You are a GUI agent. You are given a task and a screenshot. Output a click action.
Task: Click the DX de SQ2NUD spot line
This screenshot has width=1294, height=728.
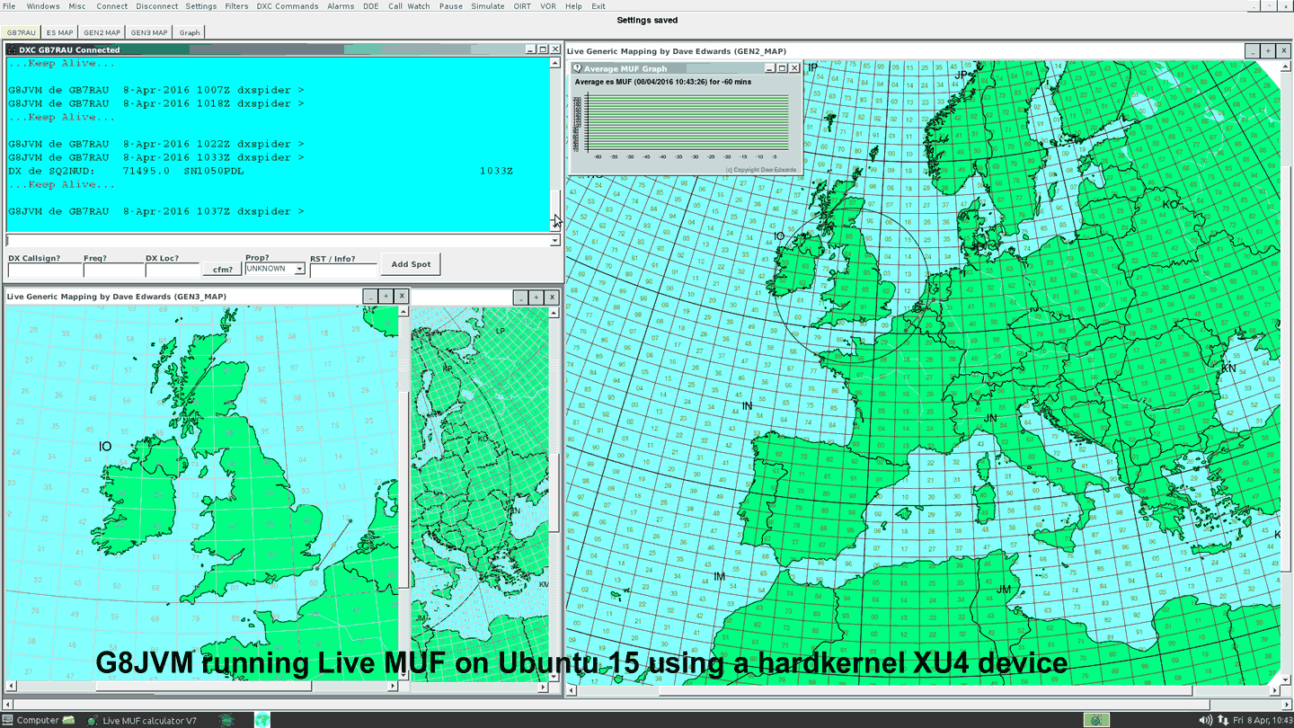(261, 171)
